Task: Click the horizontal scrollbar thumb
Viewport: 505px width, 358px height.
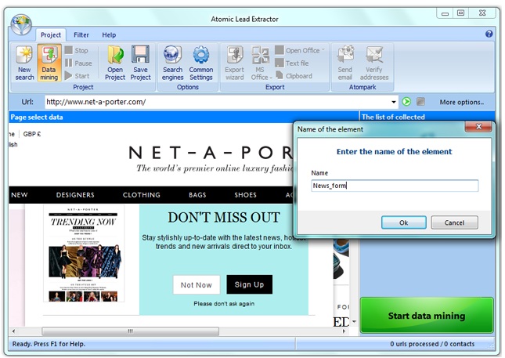Action: click(131, 331)
